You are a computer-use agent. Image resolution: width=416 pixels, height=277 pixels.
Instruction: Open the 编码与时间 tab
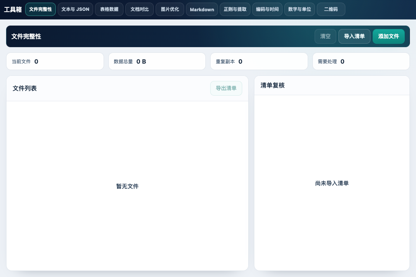click(x=267, y=9)
